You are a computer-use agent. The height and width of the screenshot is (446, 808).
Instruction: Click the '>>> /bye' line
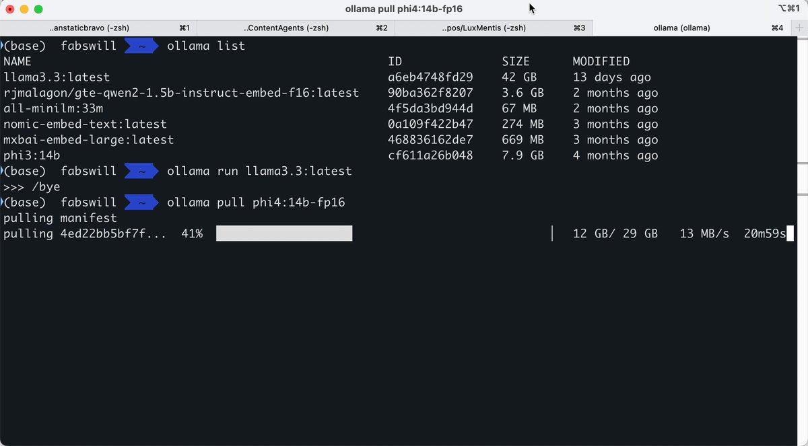click(32, 187)
